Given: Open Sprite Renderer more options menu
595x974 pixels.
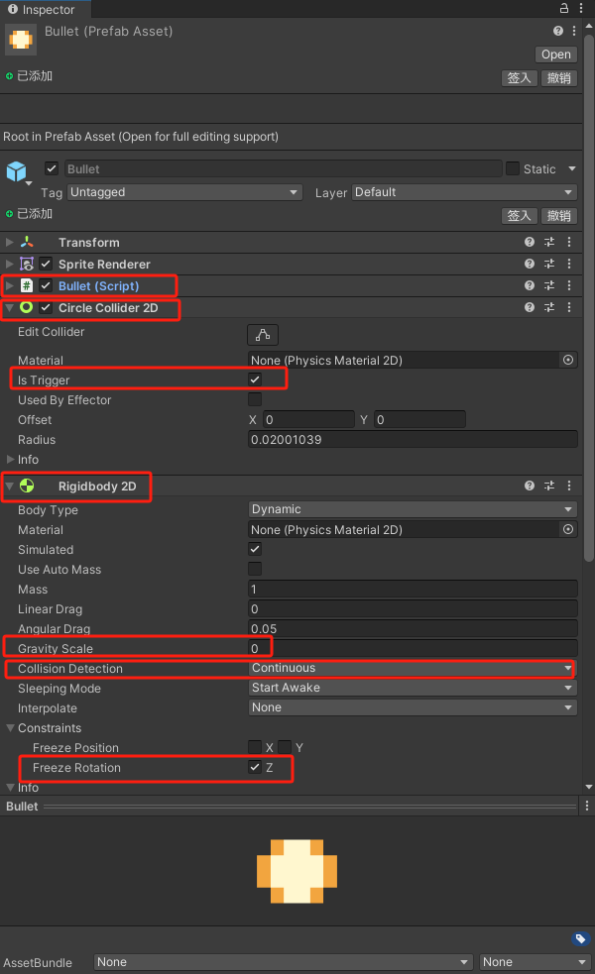Looking at the screenshot, I should click(569, 264).
